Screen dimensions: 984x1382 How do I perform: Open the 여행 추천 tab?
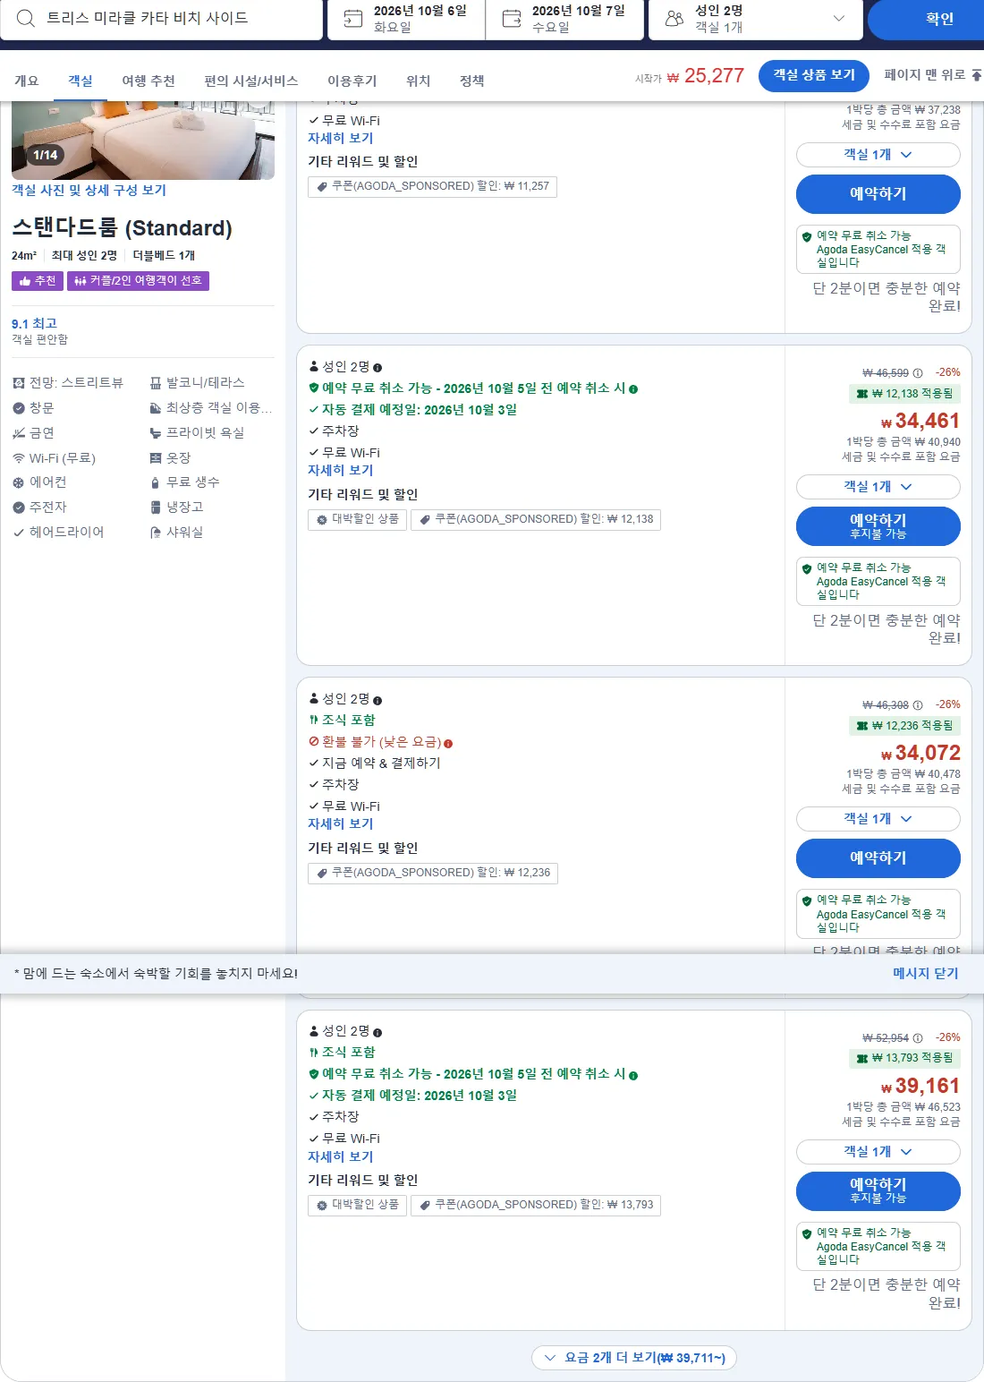(x=148, y=81)
